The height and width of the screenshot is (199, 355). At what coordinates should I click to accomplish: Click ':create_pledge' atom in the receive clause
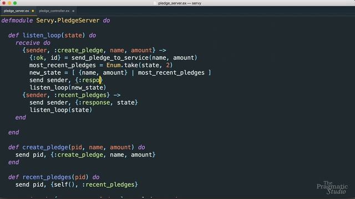click(x=78, y=50)
